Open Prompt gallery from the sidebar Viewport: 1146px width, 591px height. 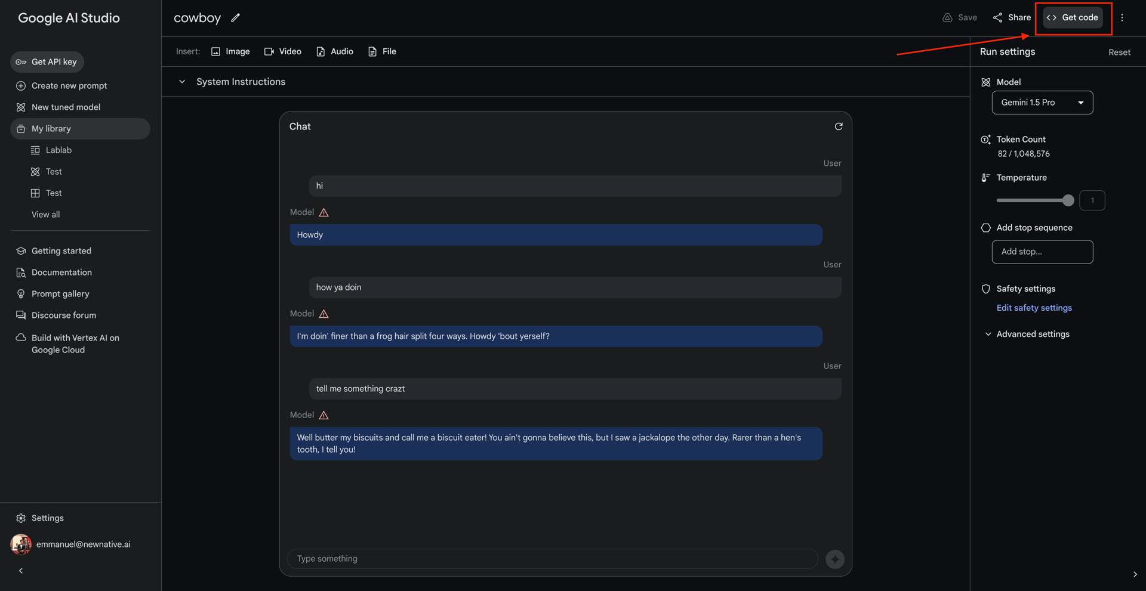[x=60, y=294]
